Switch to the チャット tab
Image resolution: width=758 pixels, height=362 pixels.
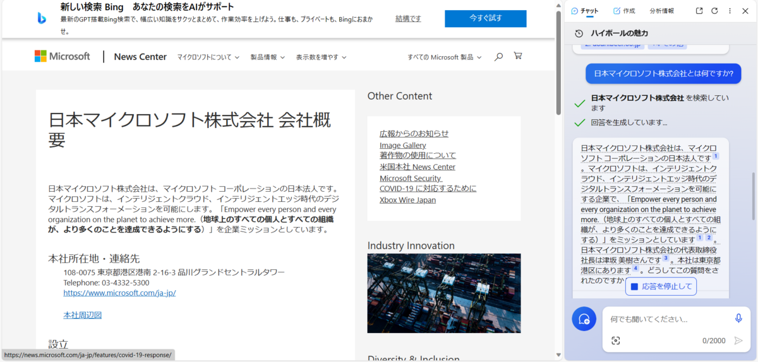click(x=584, y=11)
